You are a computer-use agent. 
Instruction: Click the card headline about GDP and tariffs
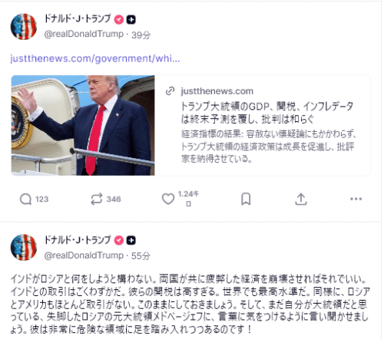267,113
